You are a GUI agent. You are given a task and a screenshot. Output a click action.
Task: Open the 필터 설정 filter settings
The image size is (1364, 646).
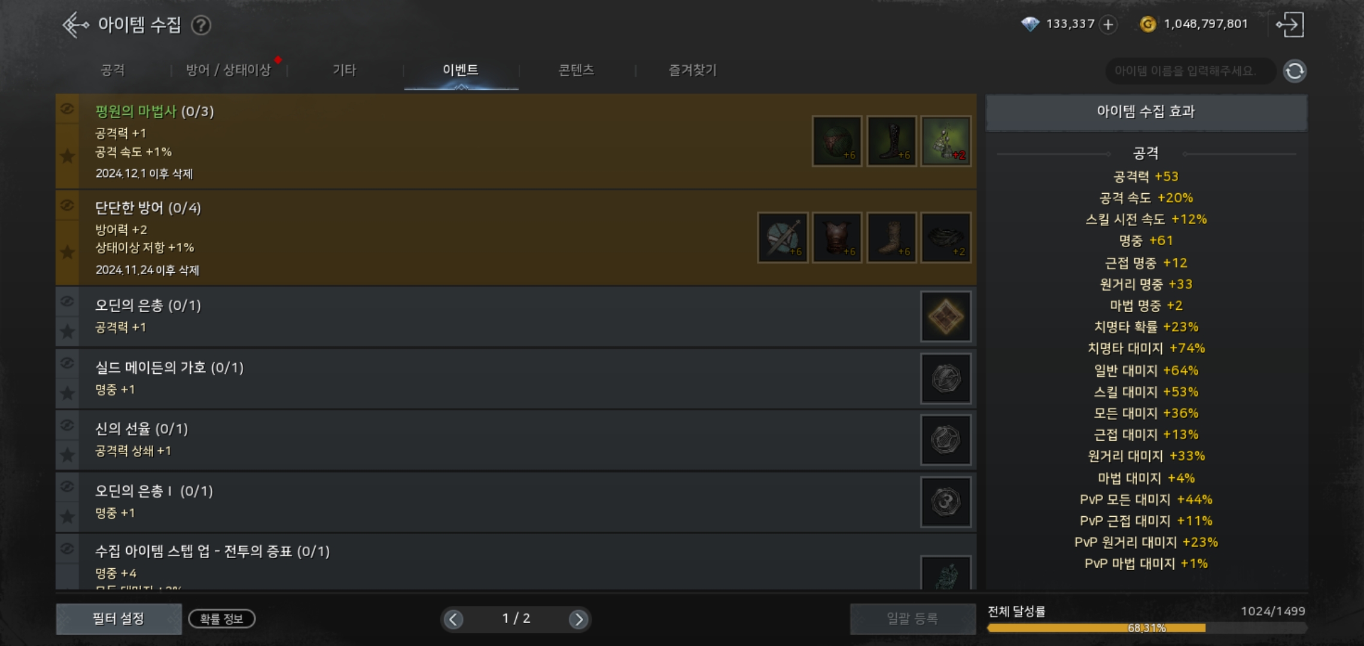pos(118,619)
